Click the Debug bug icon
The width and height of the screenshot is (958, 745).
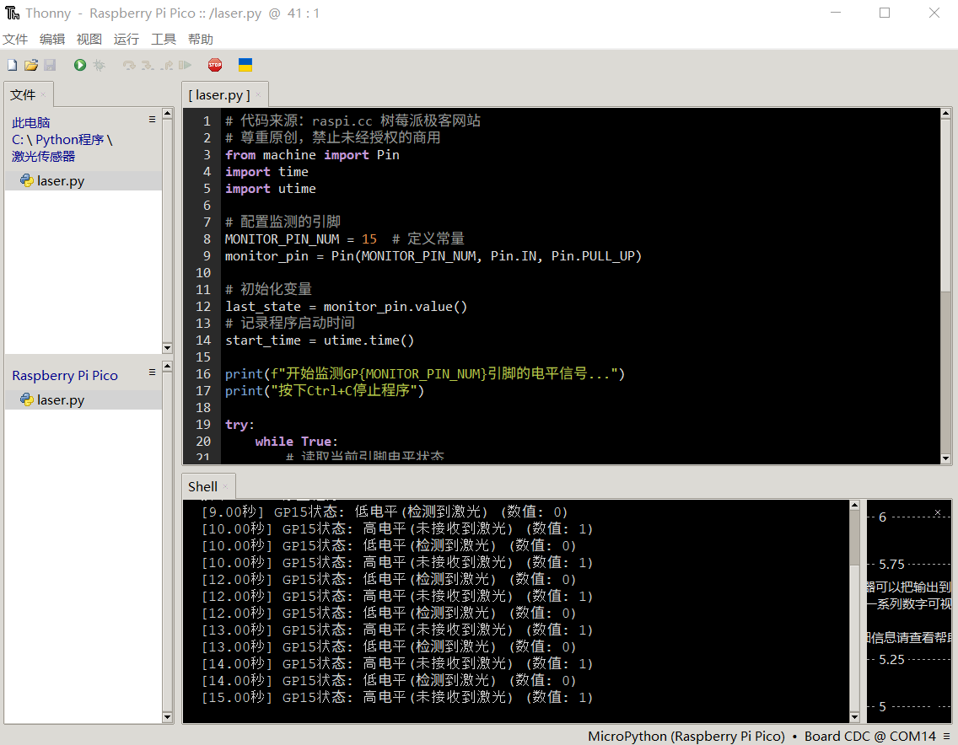point(99,65)
